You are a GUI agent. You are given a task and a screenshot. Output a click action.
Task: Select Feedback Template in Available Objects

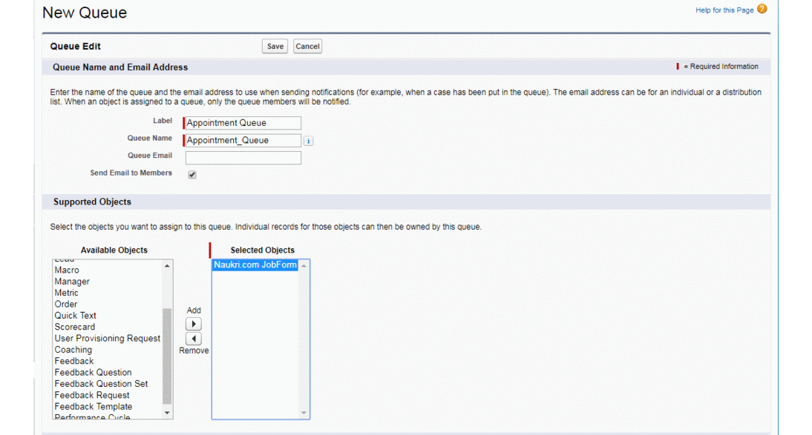(94, 406)
